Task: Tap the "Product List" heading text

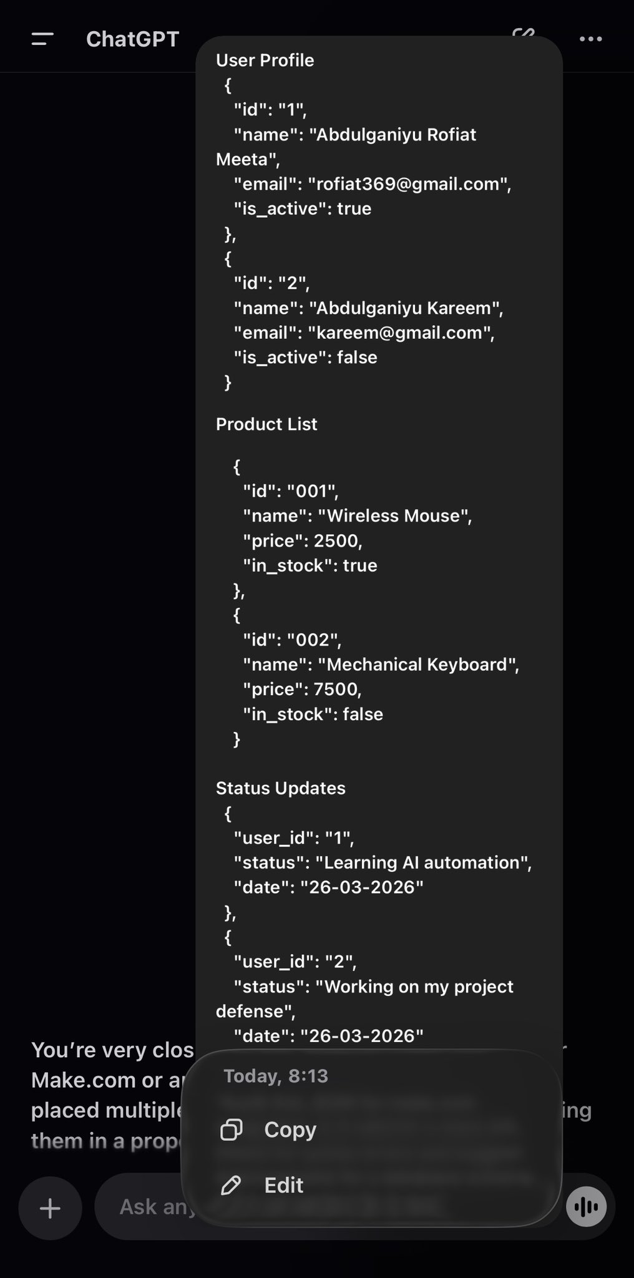Action: pos(266,424)
